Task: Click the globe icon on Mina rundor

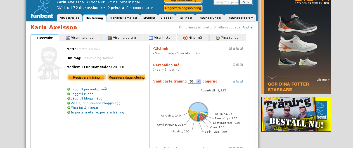Action: click(218, 38)
